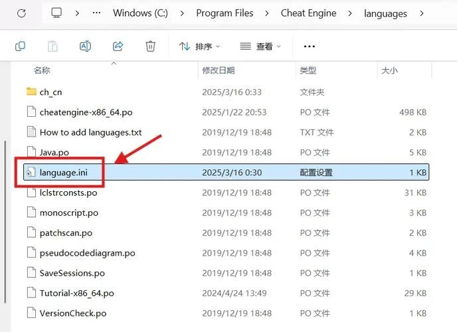
Task: Select the patchscan.po file icon
Action: pyautogui.click(x=31, y=232)
